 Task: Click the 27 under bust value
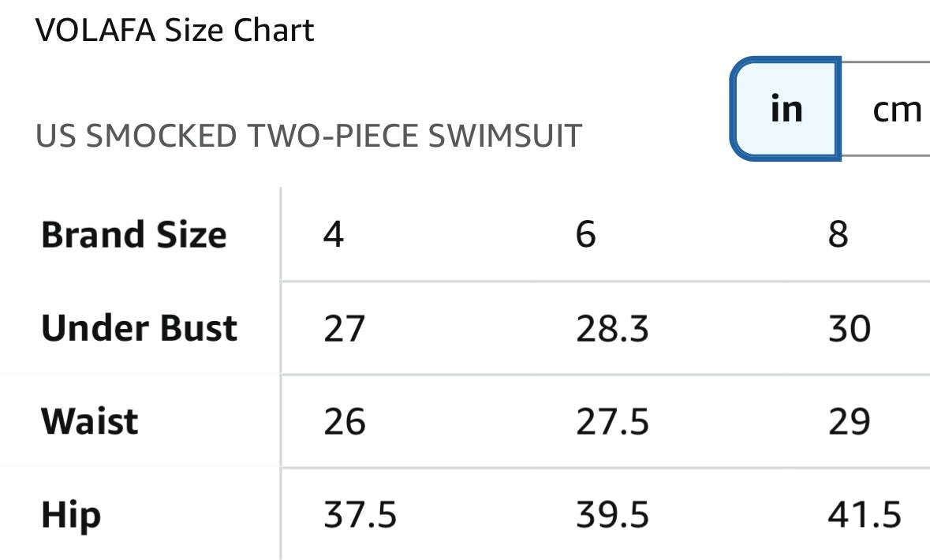[x=344, y=328]
